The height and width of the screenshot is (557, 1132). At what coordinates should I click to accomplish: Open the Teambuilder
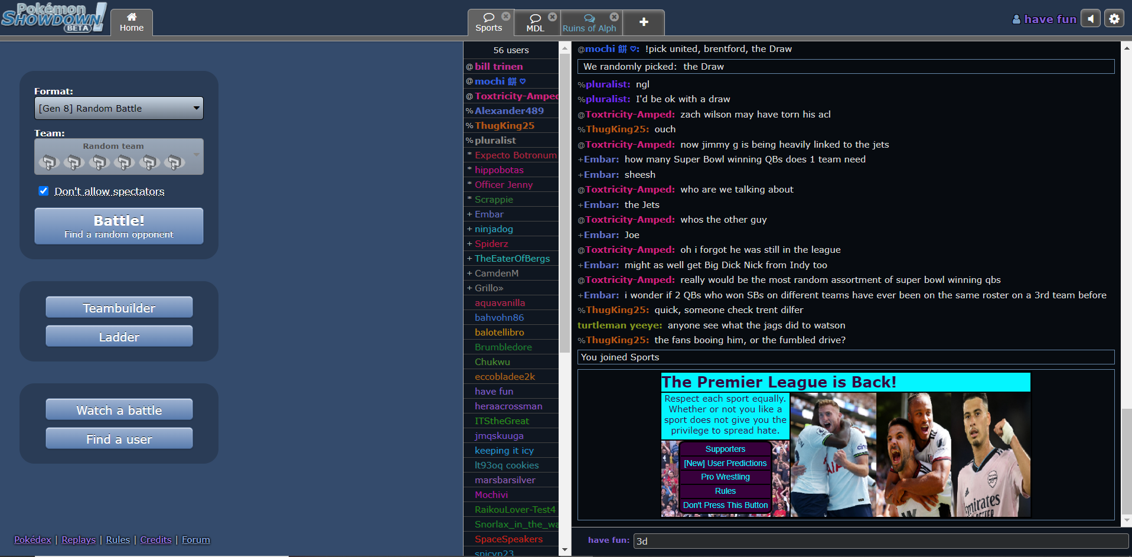point(119,307)
